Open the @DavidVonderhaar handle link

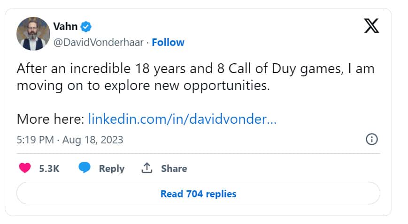98,42
